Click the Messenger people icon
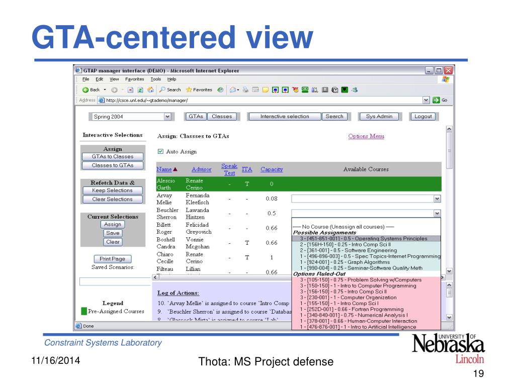 (355, 89)
